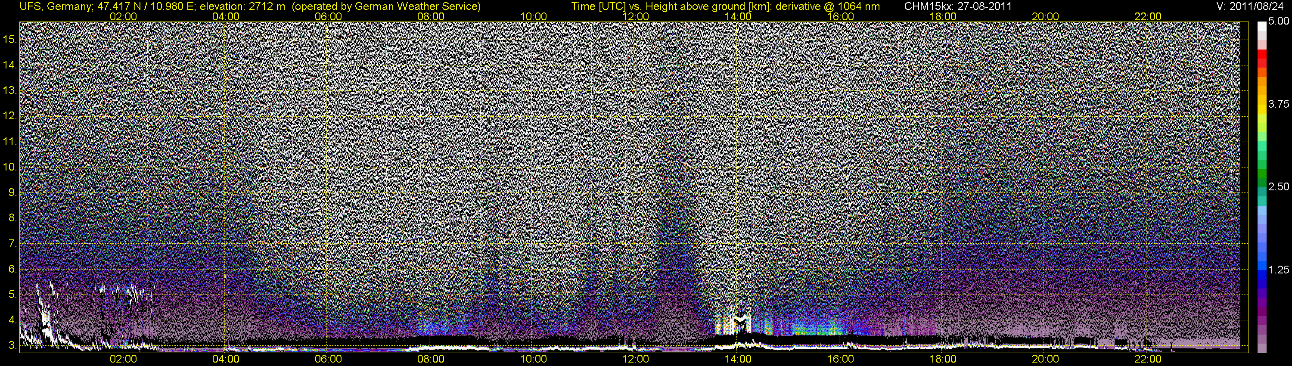The image size is (1292, 366).
Task: Click the 'Time [UTC] vs. Height above ground [km]' axis title
Action: pos(671,6)
